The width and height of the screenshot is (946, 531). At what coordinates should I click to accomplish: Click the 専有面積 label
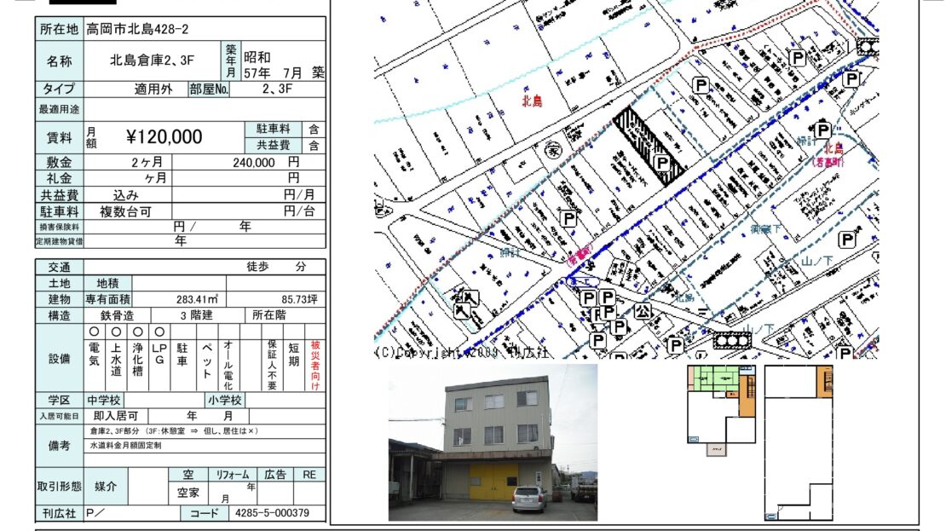107,299
